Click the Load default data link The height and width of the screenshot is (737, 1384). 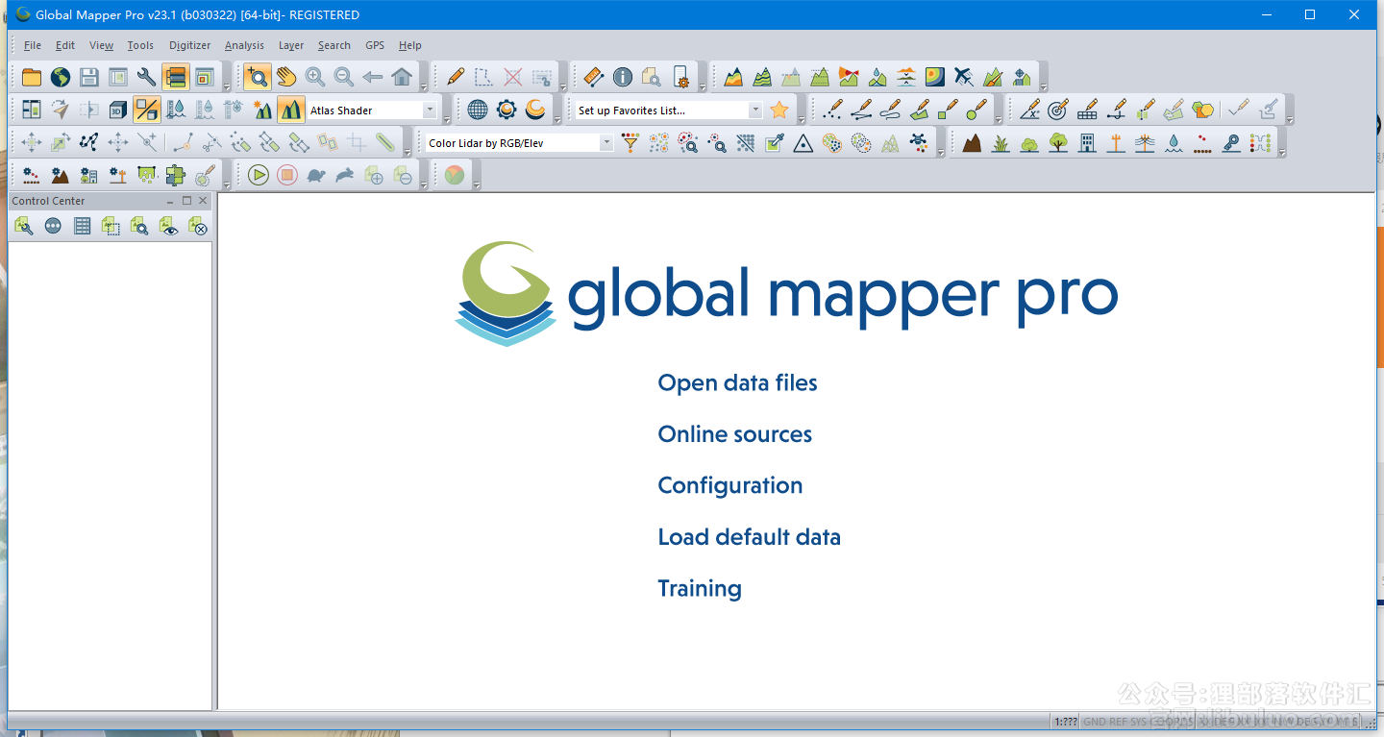pyautogui.click(x=750, y=537)
